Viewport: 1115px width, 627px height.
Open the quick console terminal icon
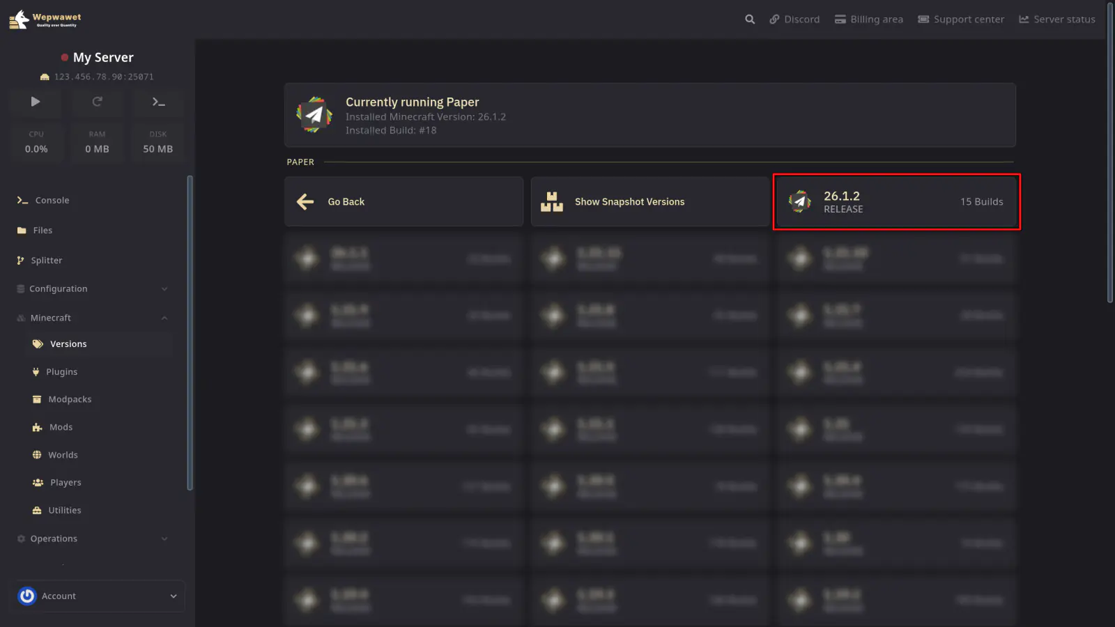pos(158,102)
